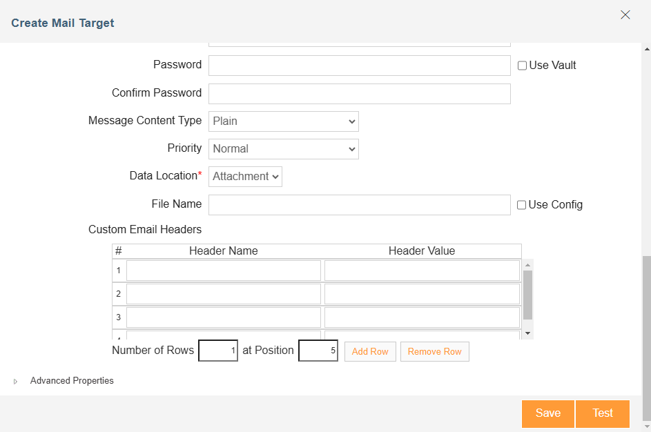Image resolution: width=651 pixels, height=432 pixels.
Task: Click the headers table scroll-down arrow
Action: point(527,333)
